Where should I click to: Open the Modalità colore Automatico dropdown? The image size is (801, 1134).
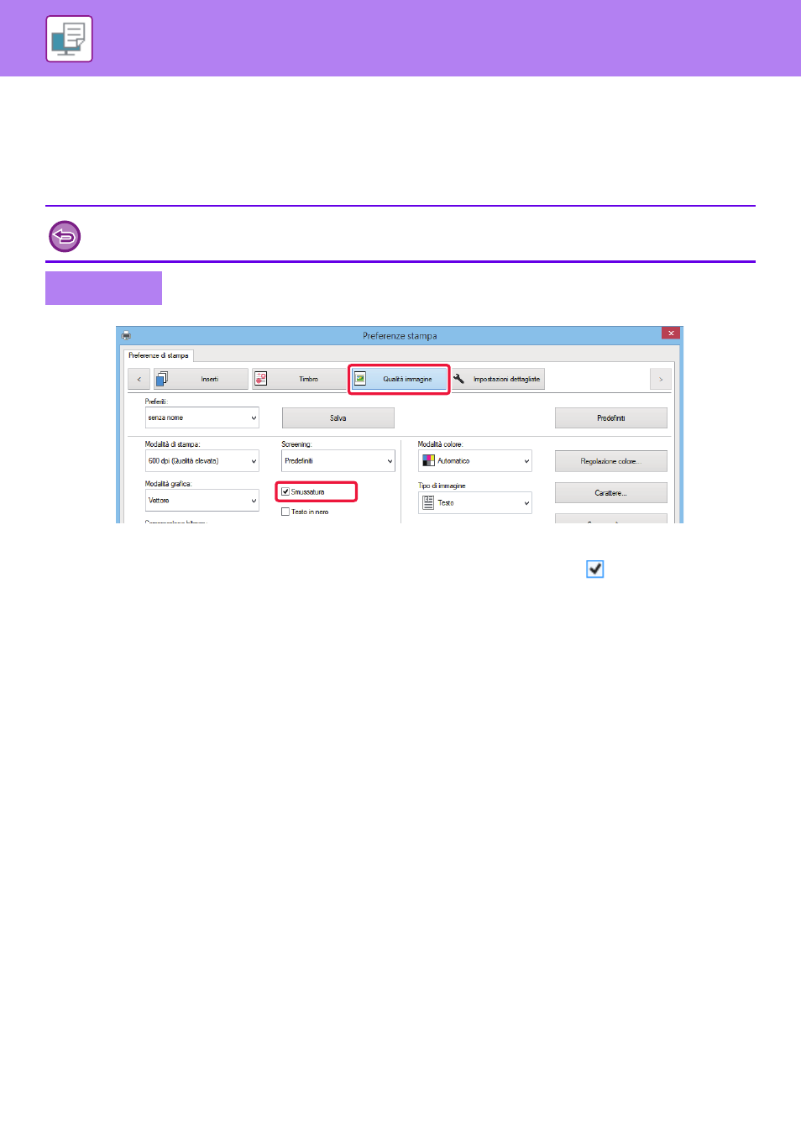[475, 460]
